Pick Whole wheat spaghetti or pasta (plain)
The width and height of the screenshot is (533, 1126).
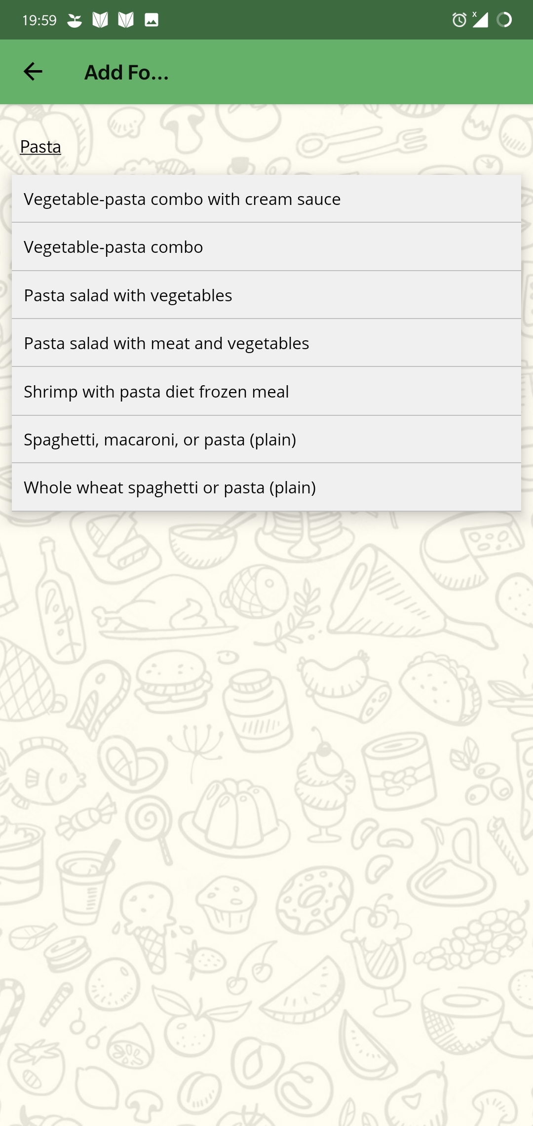coord(266,487)
